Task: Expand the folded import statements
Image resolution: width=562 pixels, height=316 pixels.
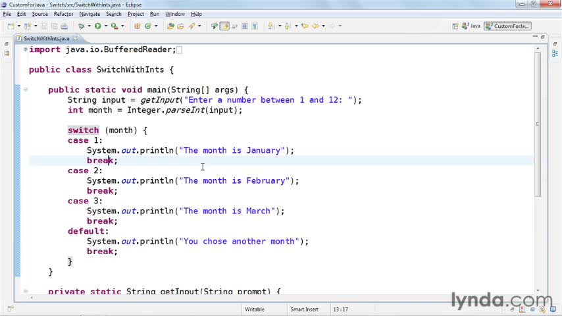Action: (x=26, y=49)
